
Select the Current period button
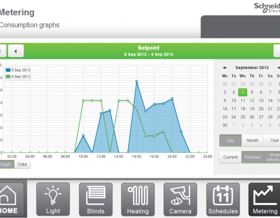[231, 157]
